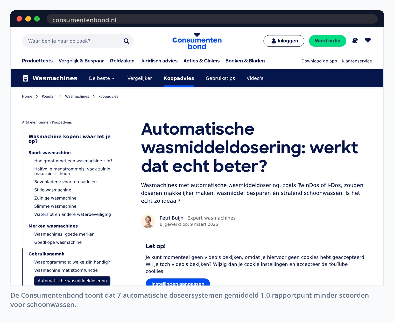
Task: Click the red window control dot
Action: click(x=19, y=19)
